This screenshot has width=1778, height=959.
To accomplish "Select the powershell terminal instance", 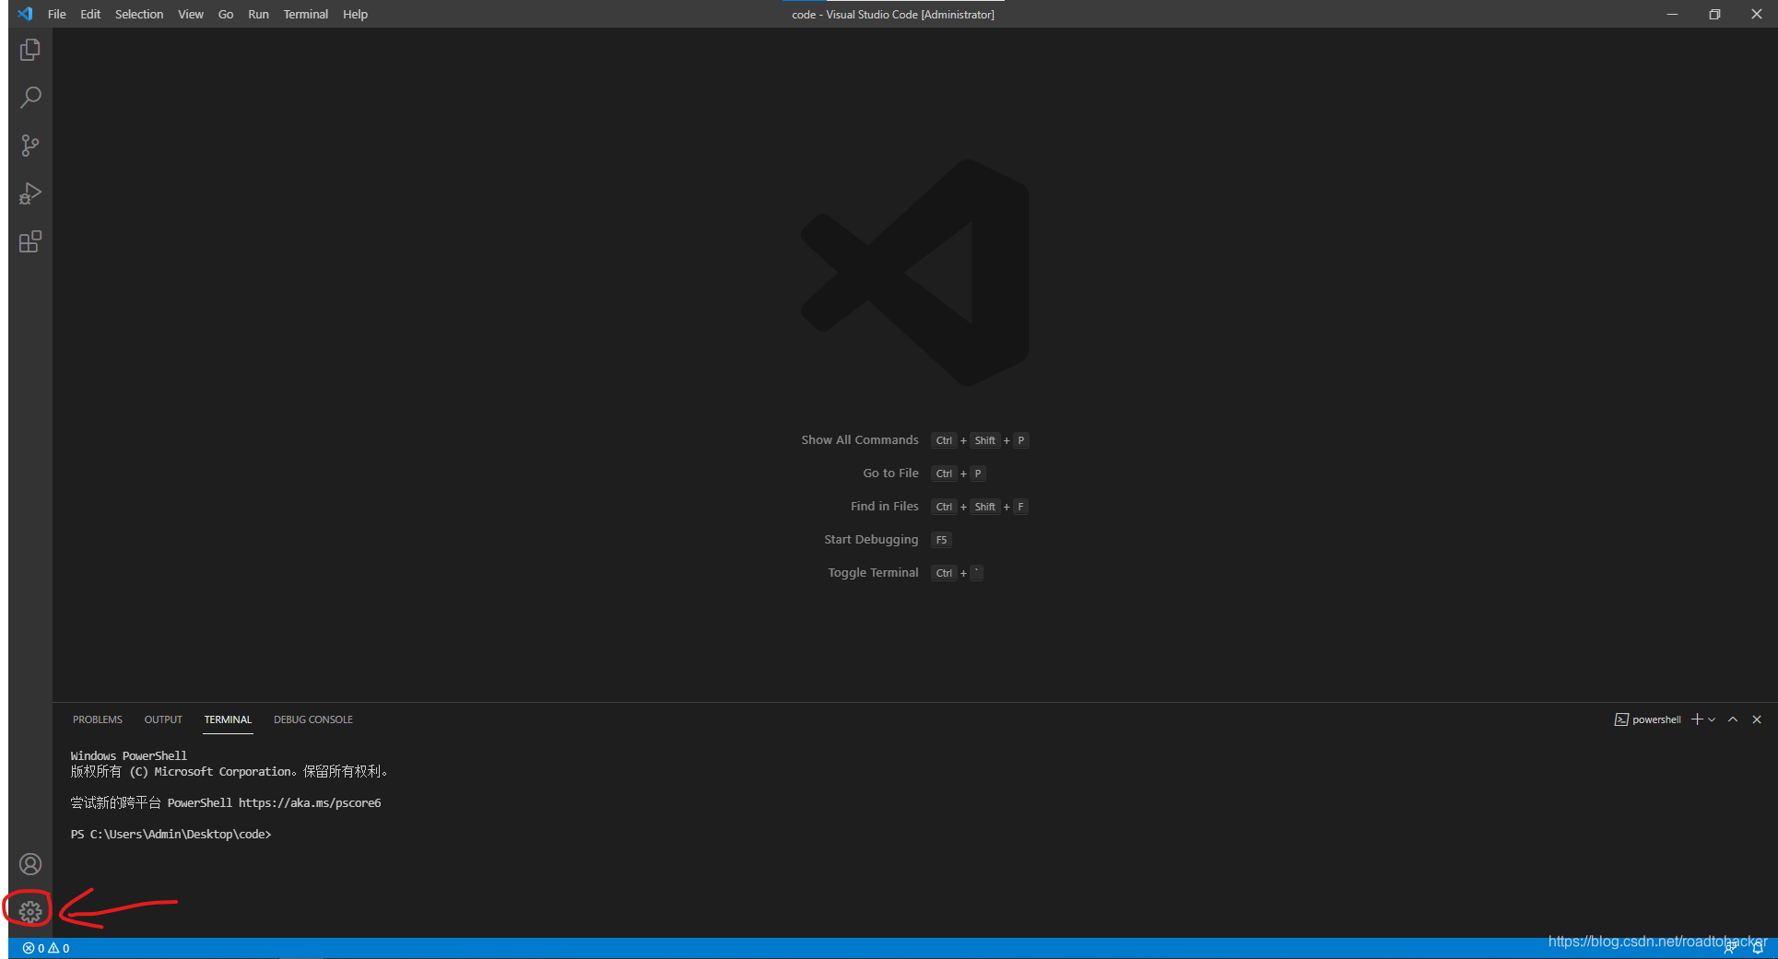I will coord(1648,719).
